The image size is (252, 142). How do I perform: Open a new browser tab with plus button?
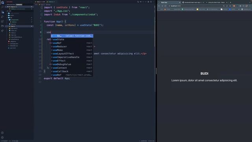coord(230,2)
